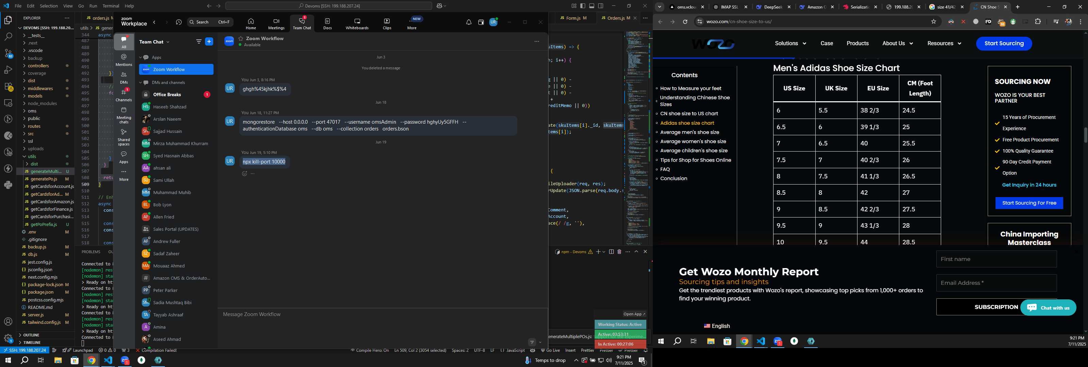The height and width of the screenshot is (367, 1088).
Task: Toggle VS Code bottom panel layout
Action: click(x=592, y=6)
